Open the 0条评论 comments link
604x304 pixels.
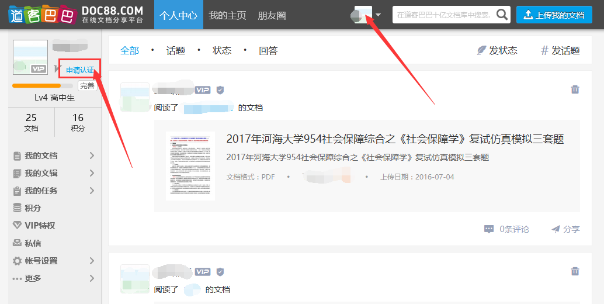[514, 229]
